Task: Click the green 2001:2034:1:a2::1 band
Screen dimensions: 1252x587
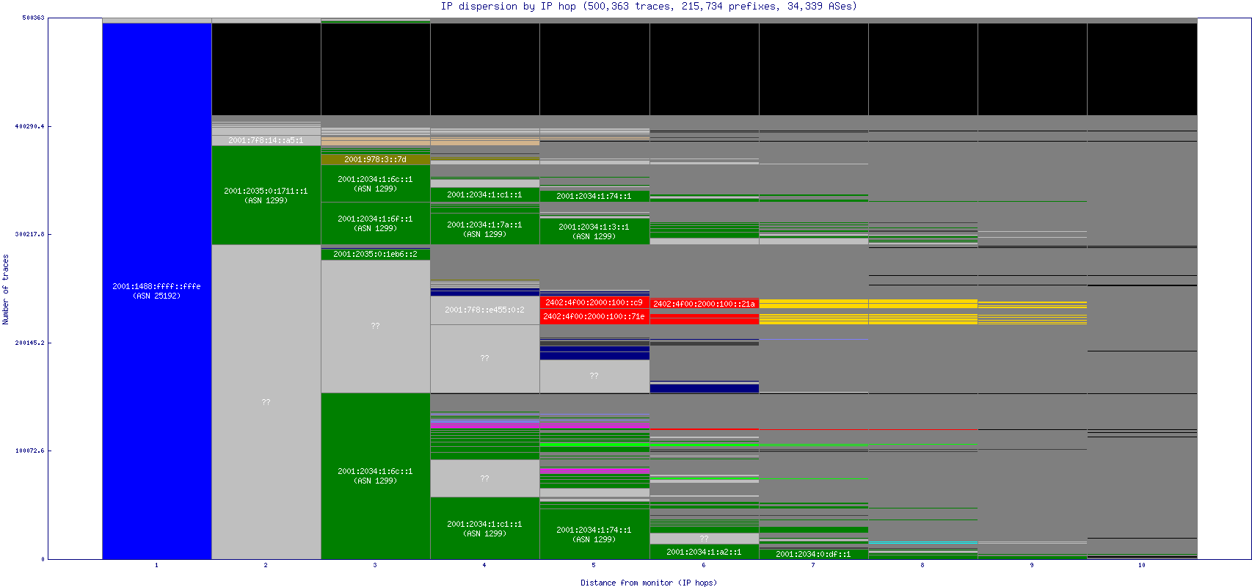Action: point(704,552)
